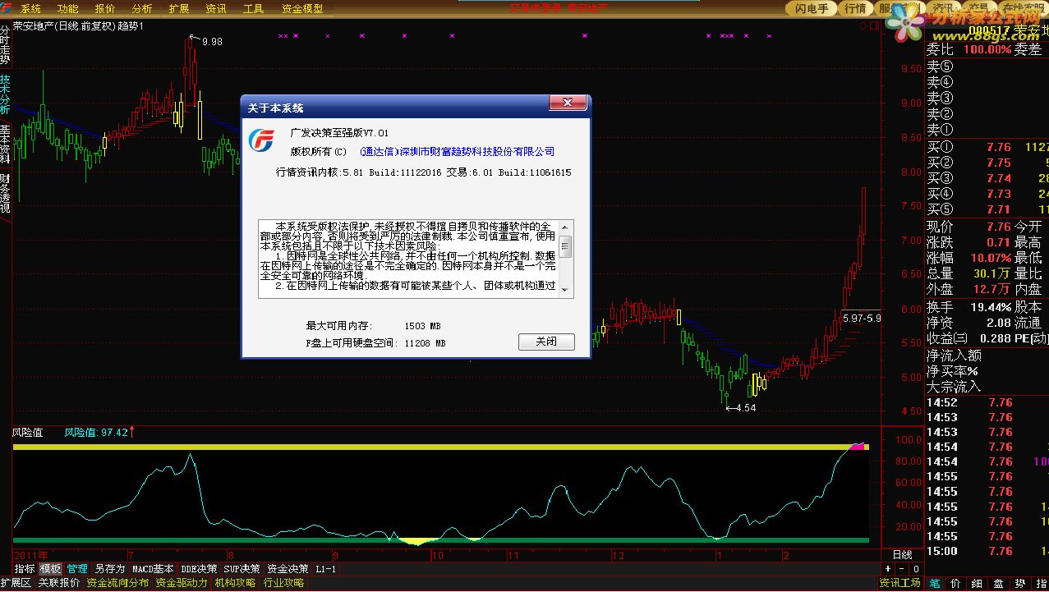The image size is (1049, 592).
Task: Click the 买⑤ price 7.71
Action: [x=999, y=210]
